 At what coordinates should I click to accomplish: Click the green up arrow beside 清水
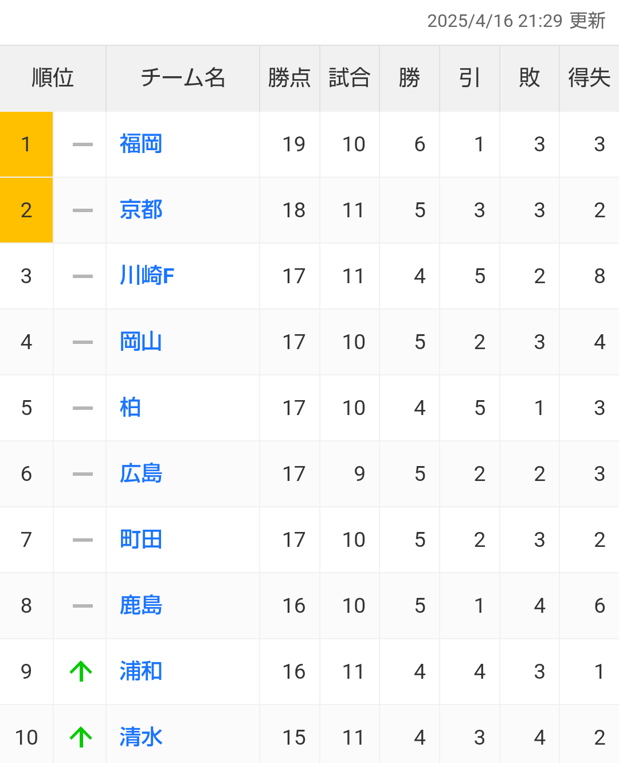81,737
